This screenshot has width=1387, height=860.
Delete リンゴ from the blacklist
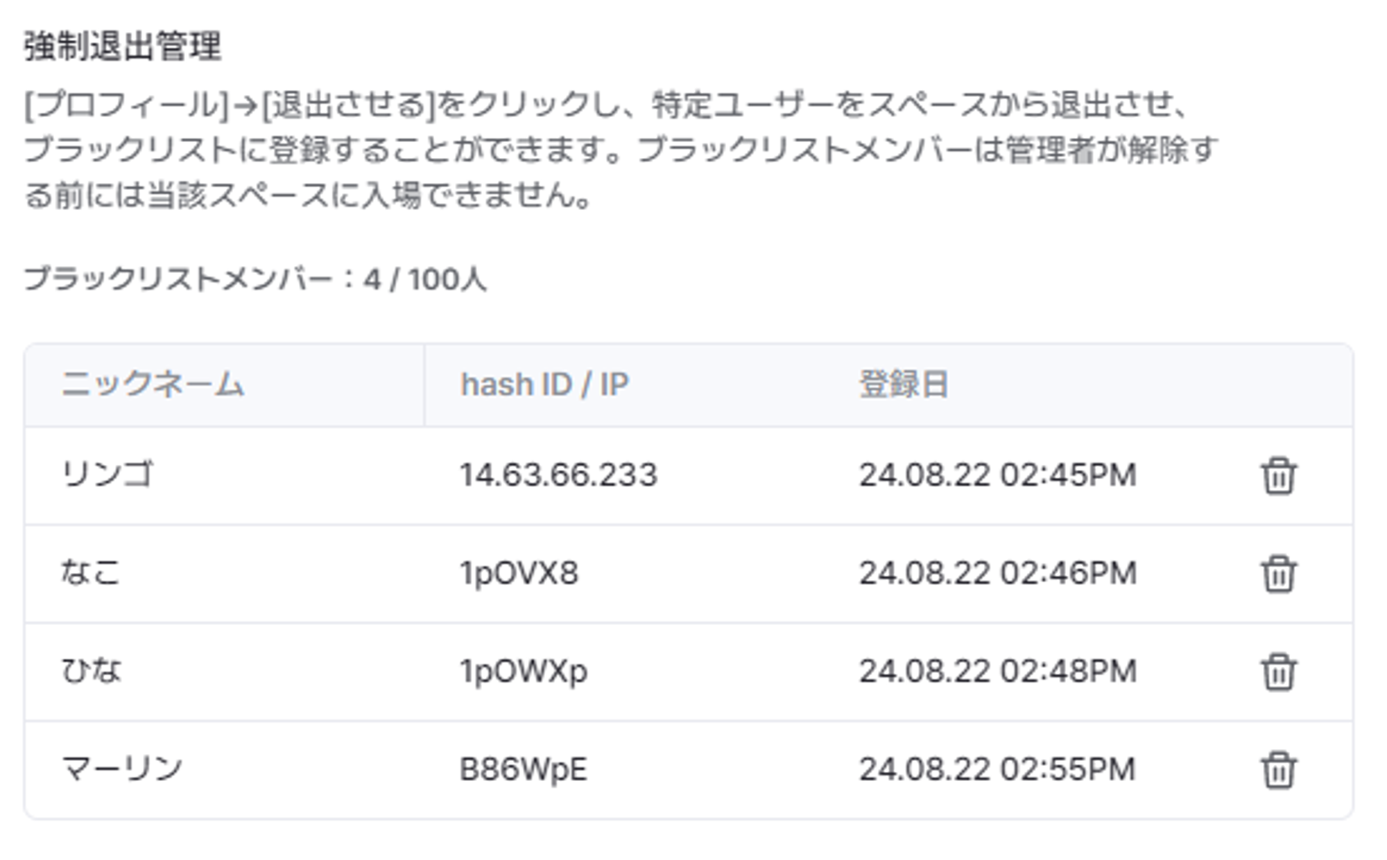(x=1278, y=476)
